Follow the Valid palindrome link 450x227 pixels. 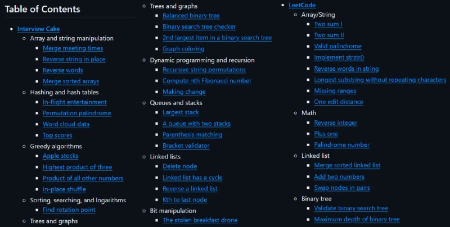point(338,47)
